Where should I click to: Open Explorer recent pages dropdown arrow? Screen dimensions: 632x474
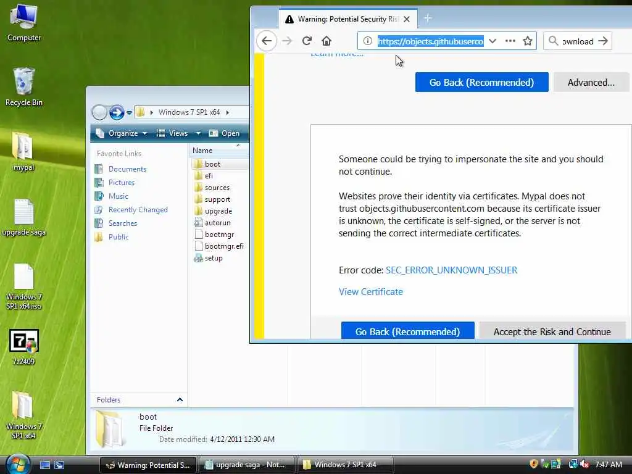coord(129,113)
